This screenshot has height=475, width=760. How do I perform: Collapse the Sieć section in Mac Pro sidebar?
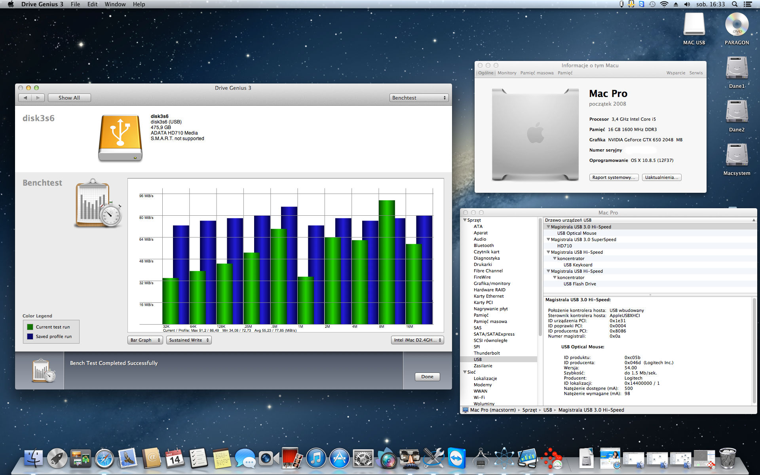[465, 372]
